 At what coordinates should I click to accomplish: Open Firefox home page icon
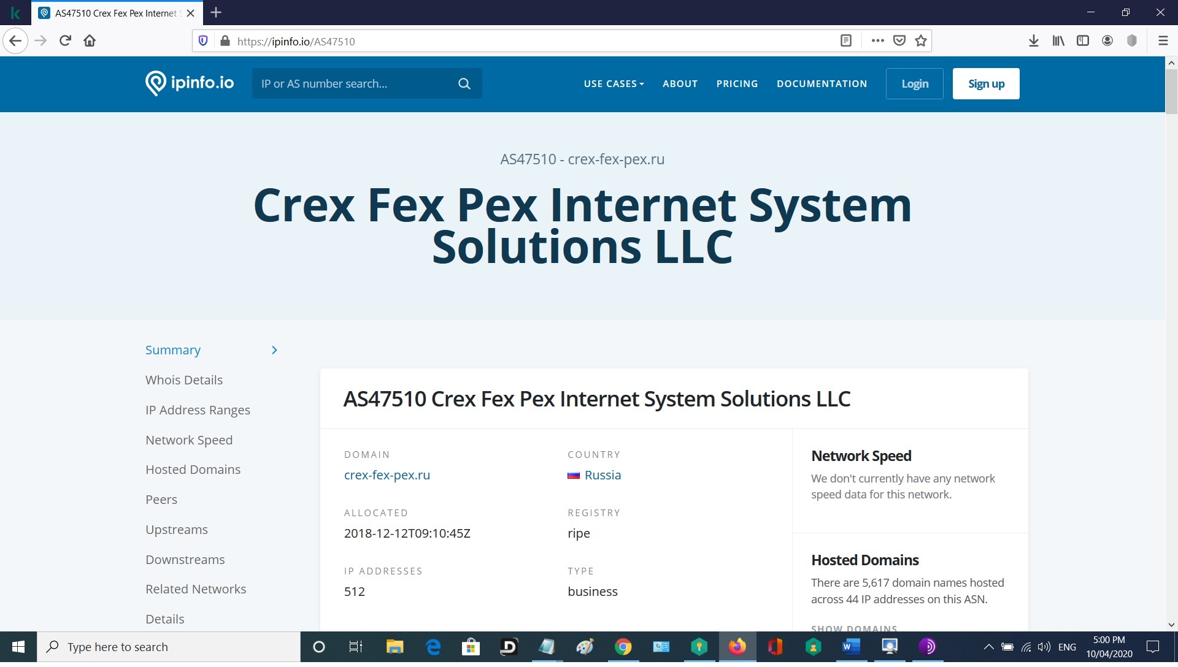tap(90, 41)
